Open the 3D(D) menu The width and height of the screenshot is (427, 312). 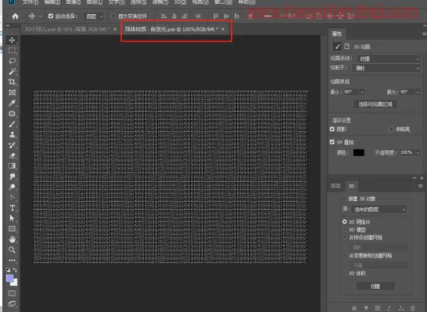pyautogui.click(x=180, y=2)
